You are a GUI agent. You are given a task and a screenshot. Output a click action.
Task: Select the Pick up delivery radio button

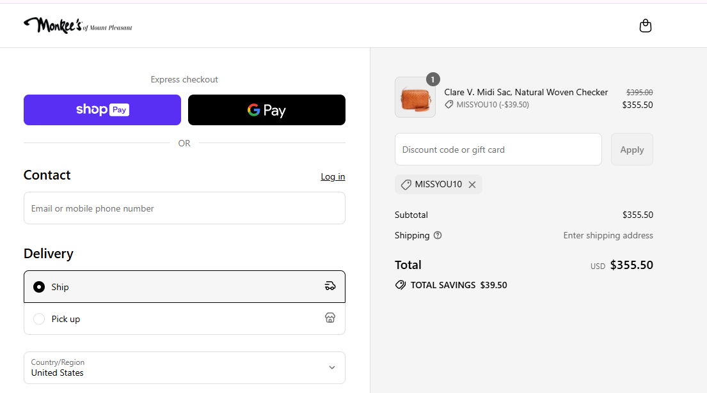(x=39, y=319)
